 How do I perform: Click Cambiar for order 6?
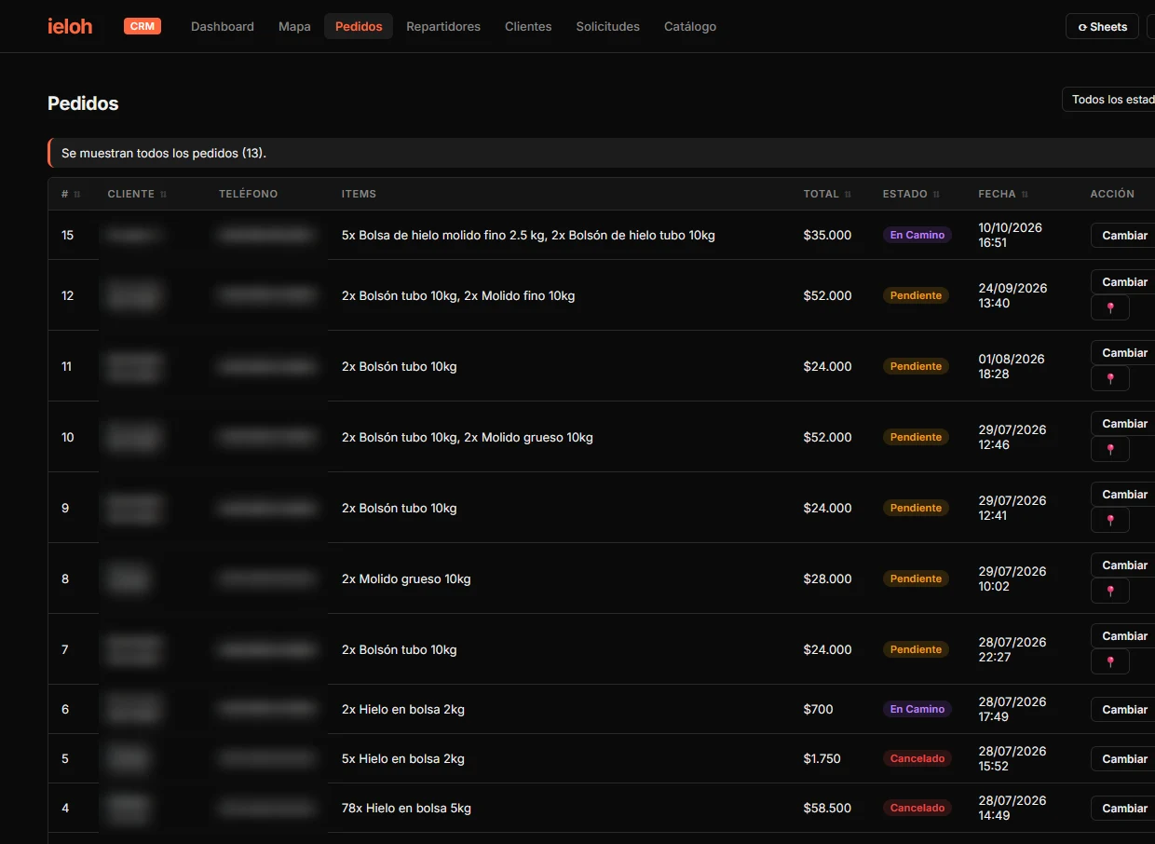pyautogui.click(x=1124, y=709)
